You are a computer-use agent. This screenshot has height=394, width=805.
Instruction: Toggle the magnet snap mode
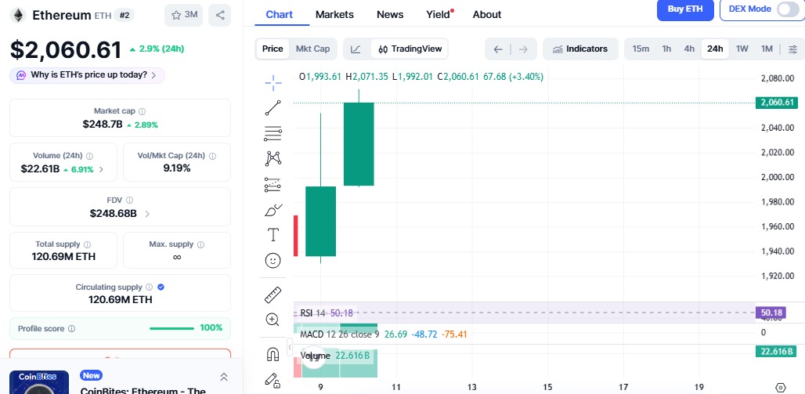(273, 355)
